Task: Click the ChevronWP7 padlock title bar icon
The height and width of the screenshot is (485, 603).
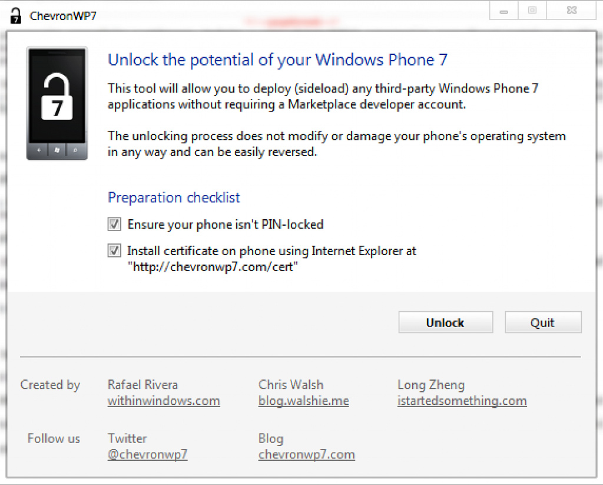Action: tap(15, 16)
